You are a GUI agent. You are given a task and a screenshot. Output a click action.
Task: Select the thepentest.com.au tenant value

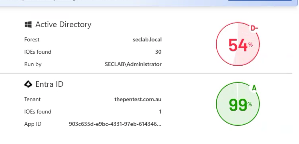tap(138, 99)
